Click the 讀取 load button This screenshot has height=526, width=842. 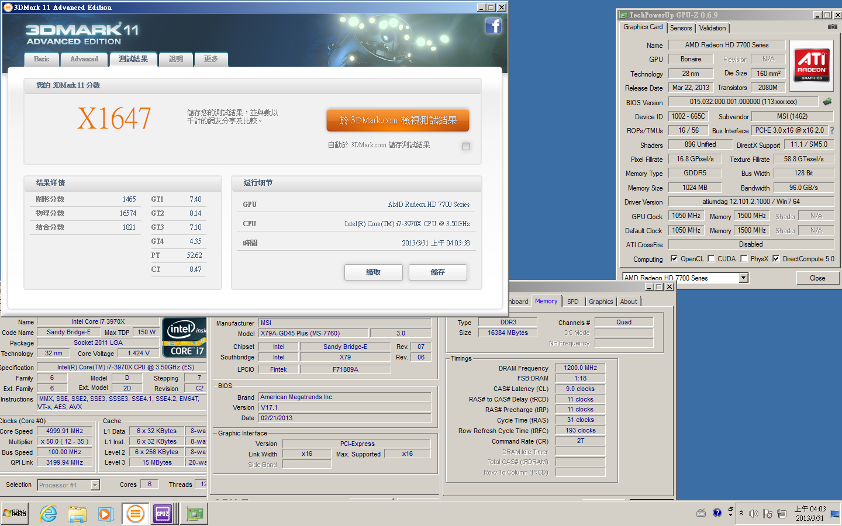coord(373,272)
